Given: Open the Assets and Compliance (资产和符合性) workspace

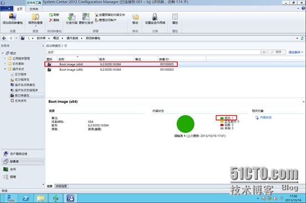Looking at the screenshot, I should coord(23,154).
